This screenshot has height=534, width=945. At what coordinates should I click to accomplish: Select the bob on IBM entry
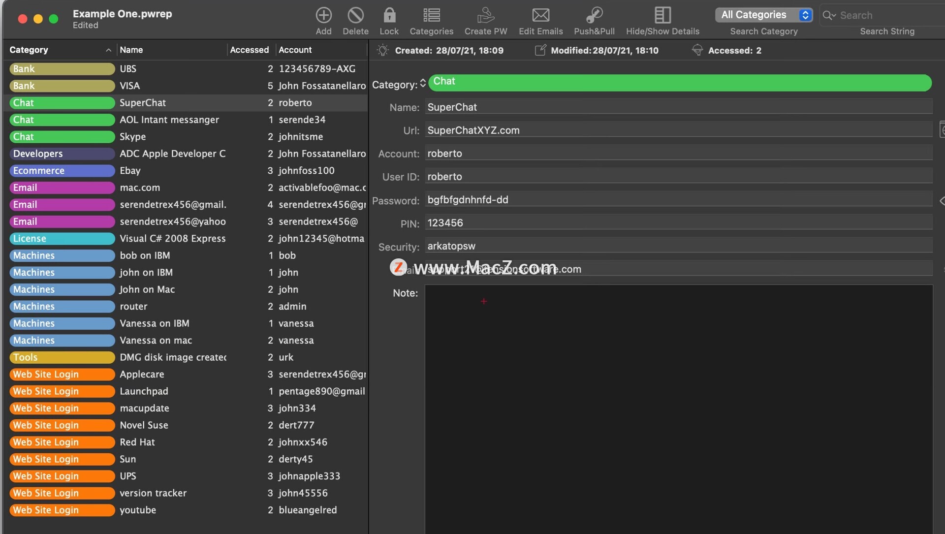(186, 255)
